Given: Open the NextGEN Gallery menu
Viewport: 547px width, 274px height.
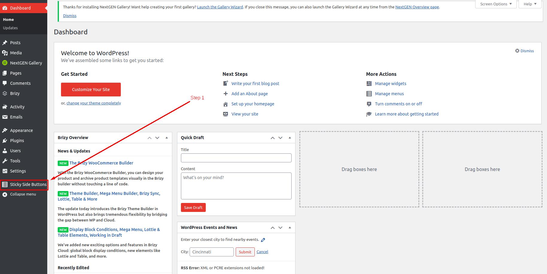Looking at the screenshot, I should tap(24, 63).
